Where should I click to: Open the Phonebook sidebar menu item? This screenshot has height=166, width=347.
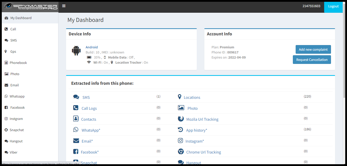tap(30, 63)
